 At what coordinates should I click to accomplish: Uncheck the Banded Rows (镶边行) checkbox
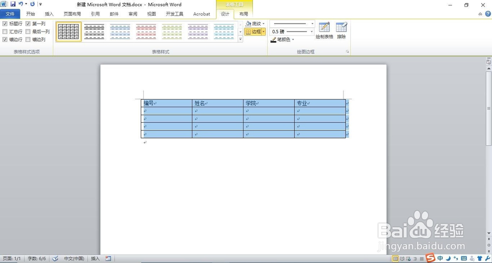(5, 39)
